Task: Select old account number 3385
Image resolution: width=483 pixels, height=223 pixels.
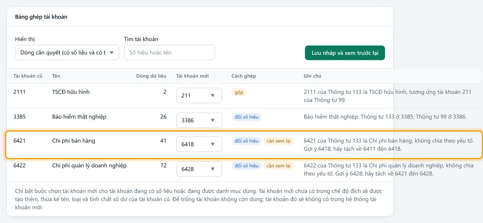Action: (19, 117)
